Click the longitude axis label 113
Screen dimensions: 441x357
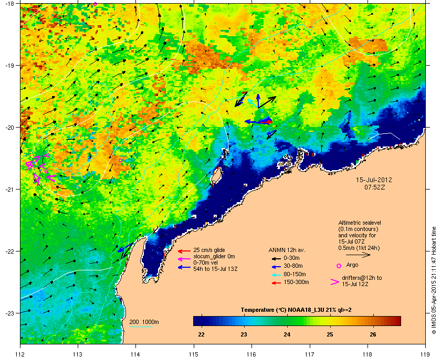[78, 354]
